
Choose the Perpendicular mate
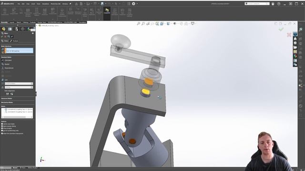(x=8, y=68)
